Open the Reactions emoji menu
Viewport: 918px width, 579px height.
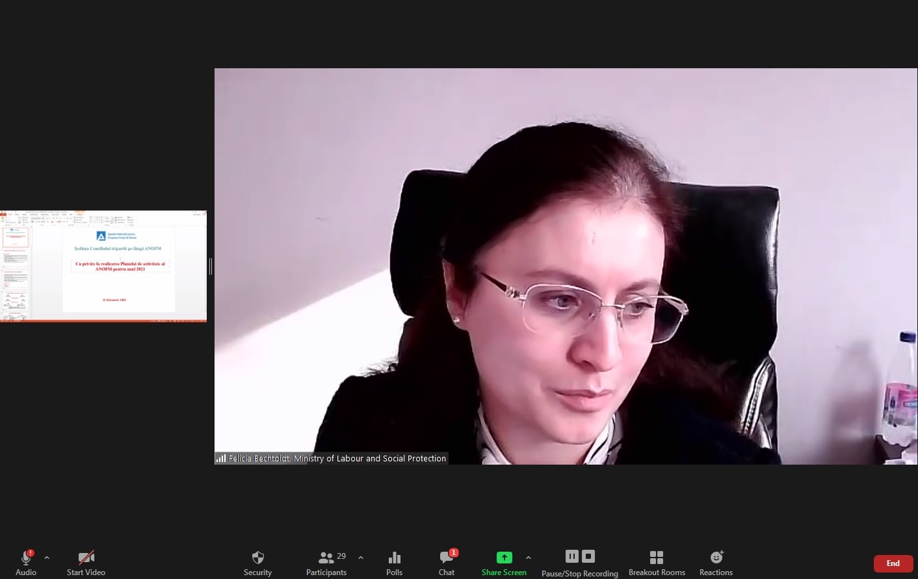tap(716, 558)
